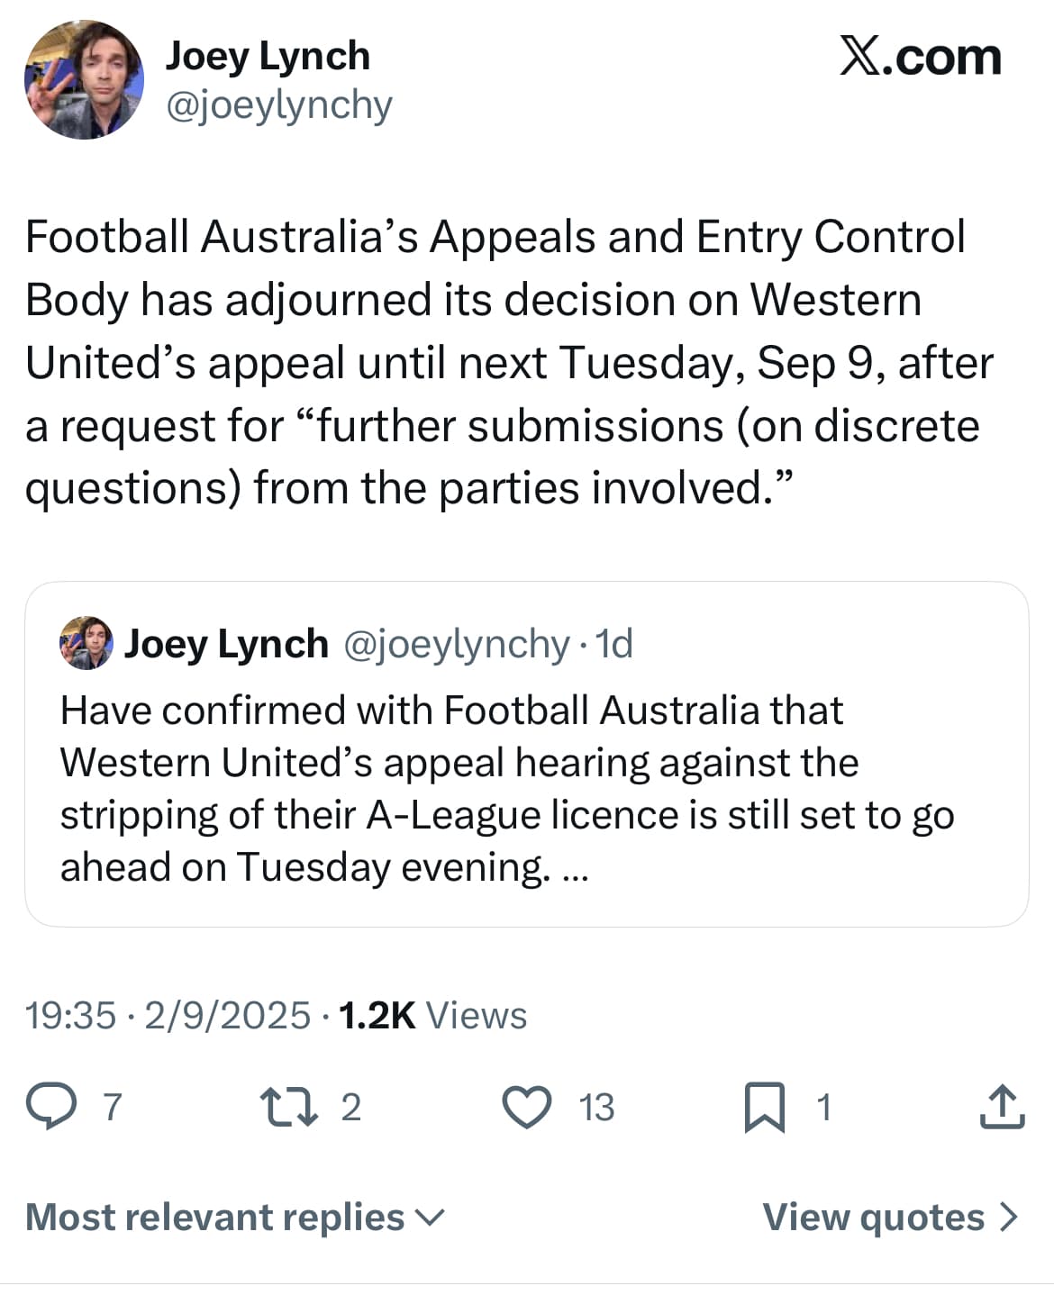Open small avatar in quoted tweet
This screenshot has width=1054, height=1295.
click(x=86, y=643)
